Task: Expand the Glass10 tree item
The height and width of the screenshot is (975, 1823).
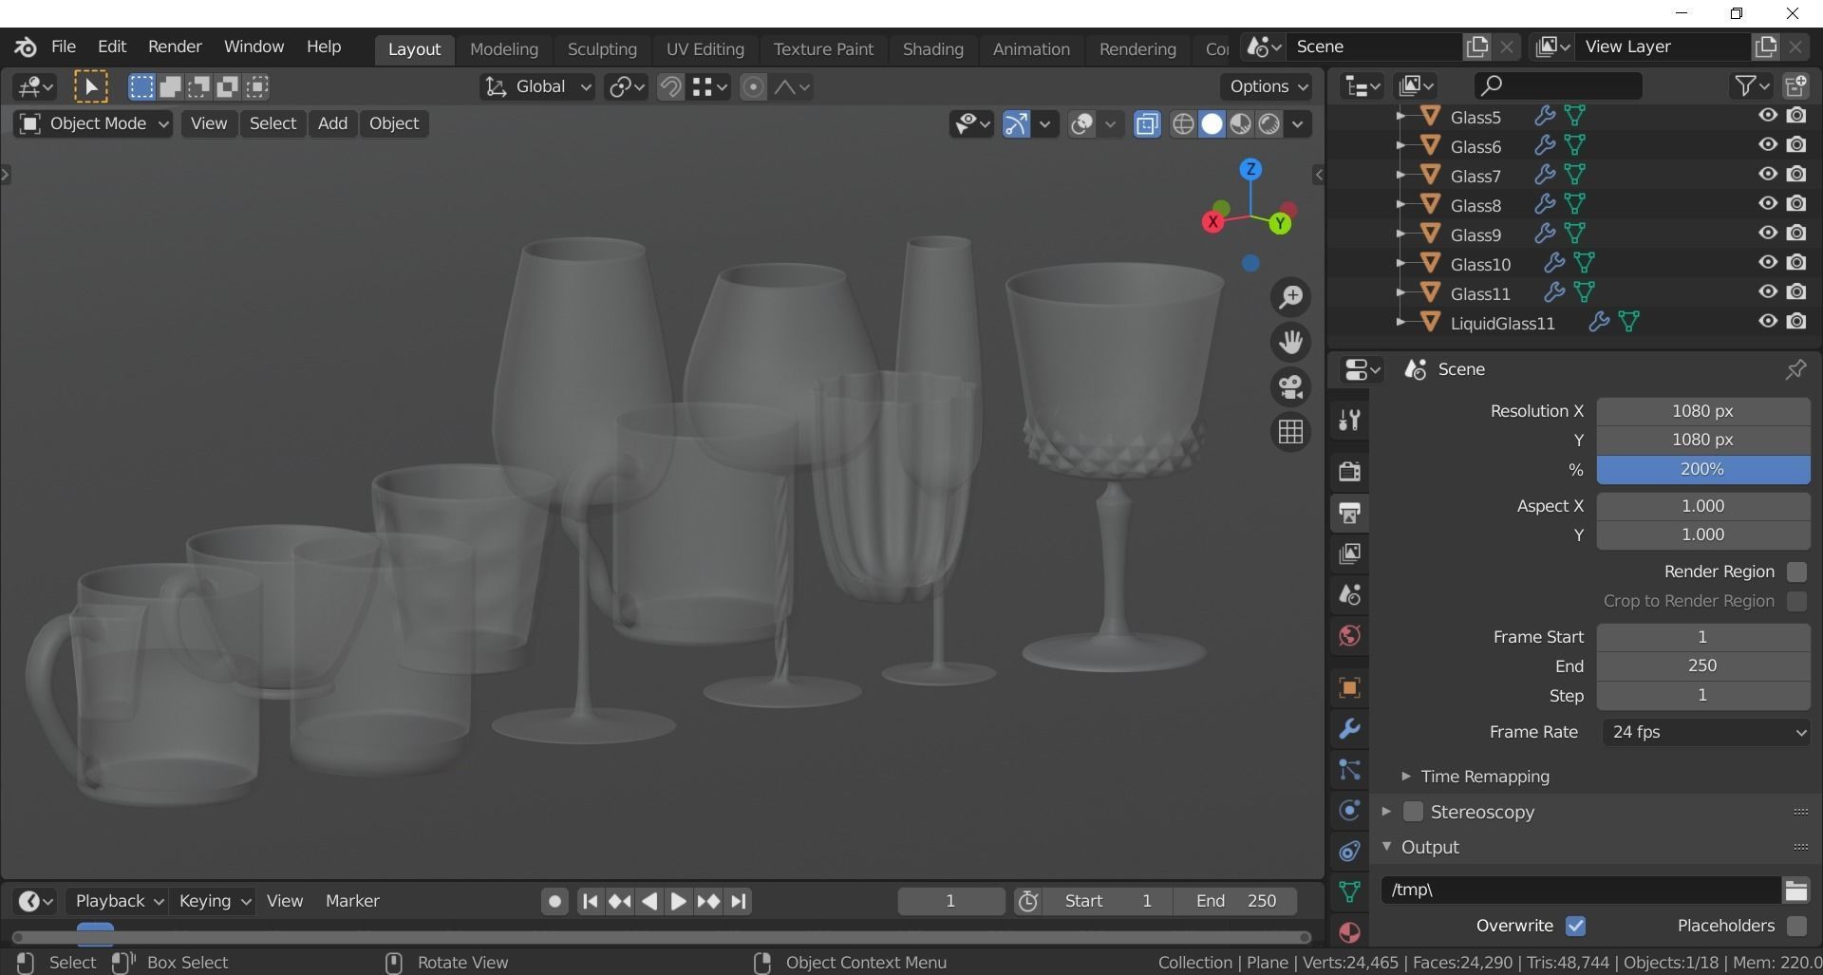Action: [x=1400, y=264]
